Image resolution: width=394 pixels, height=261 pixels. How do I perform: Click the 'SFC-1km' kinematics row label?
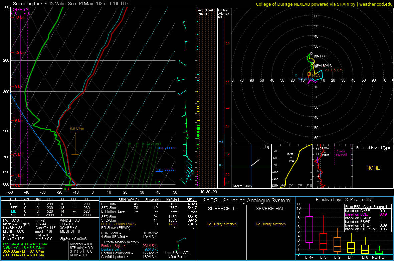tap(109, 204)
